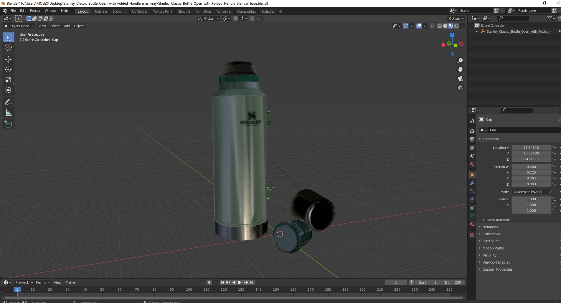Activate the Scale tool

tap(8, 80)
